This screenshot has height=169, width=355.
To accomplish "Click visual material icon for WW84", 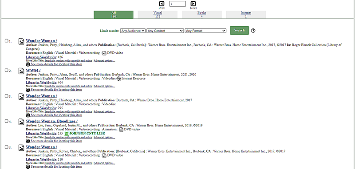I will (x=21, y=71).
